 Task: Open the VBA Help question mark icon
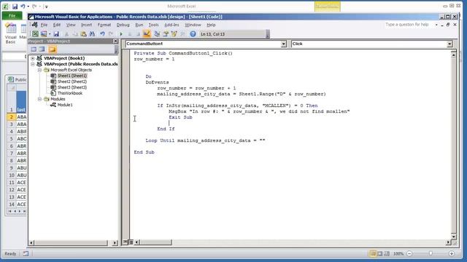[193, 34]
